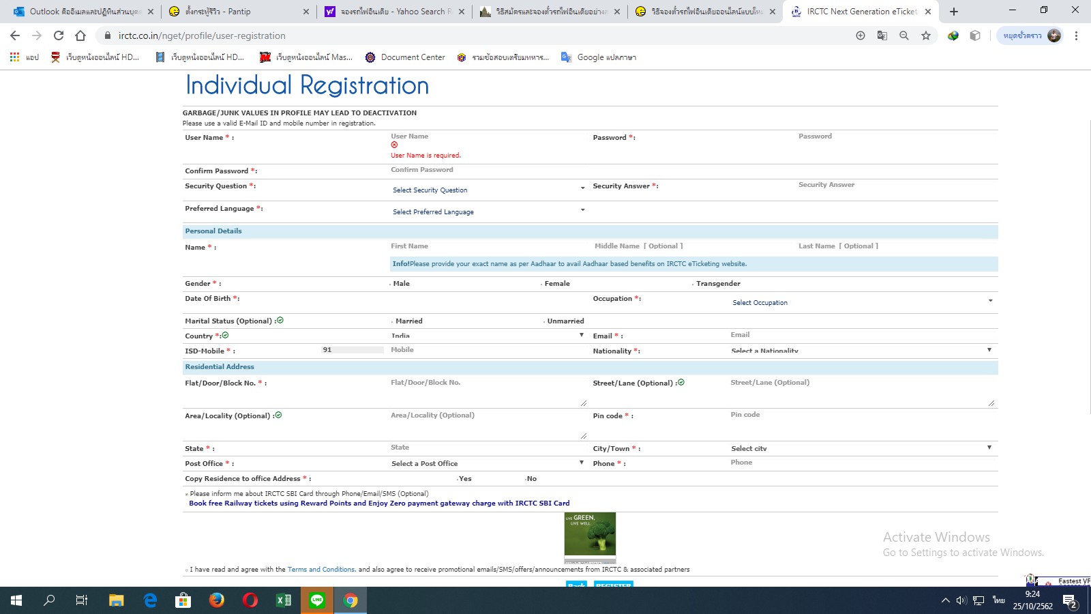Tick the IRCTC SBI Card information checkbox
The image size is (1091, 614).
pyautogui.click(x=186, y=495)
